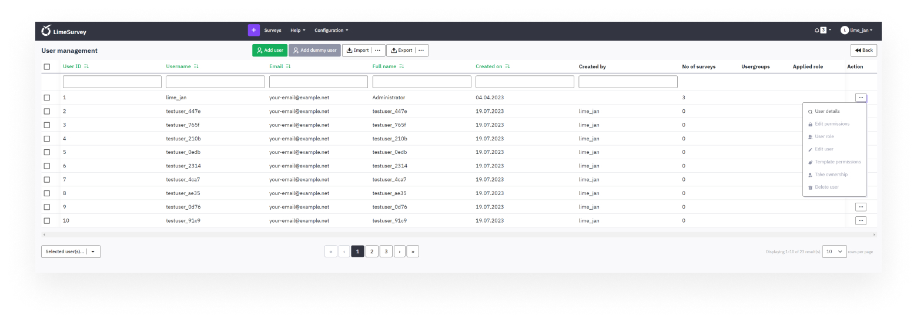Open the rows per page dropdown
The height and width of the screenshot is (322, 917).
pyautogui.click(x=834, y=251)
